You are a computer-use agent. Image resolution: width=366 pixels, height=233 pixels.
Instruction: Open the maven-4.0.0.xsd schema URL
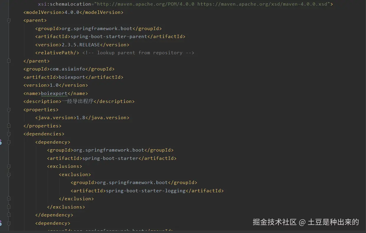pos(264,4)
